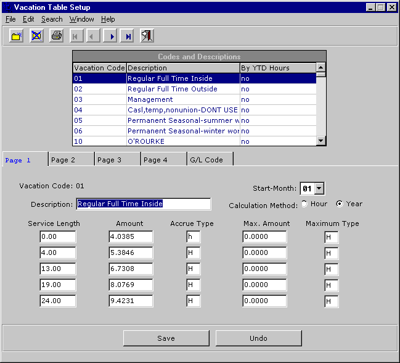This screenshot has height=363, width=400.
Task: Click the printer icon
Action: click(56, 36)
